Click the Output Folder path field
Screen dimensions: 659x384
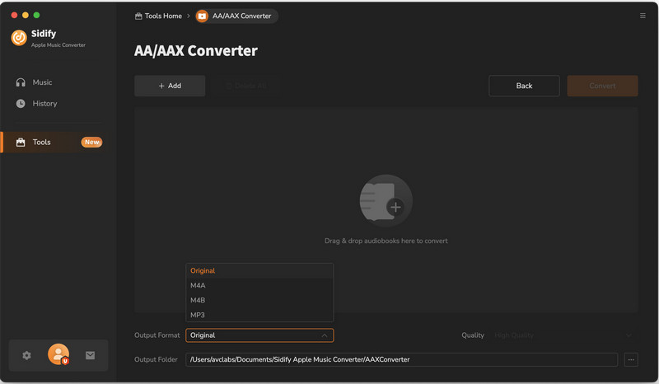tap(401, 359)
